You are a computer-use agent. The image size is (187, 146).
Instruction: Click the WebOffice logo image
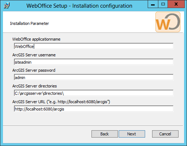click(168, 22)
